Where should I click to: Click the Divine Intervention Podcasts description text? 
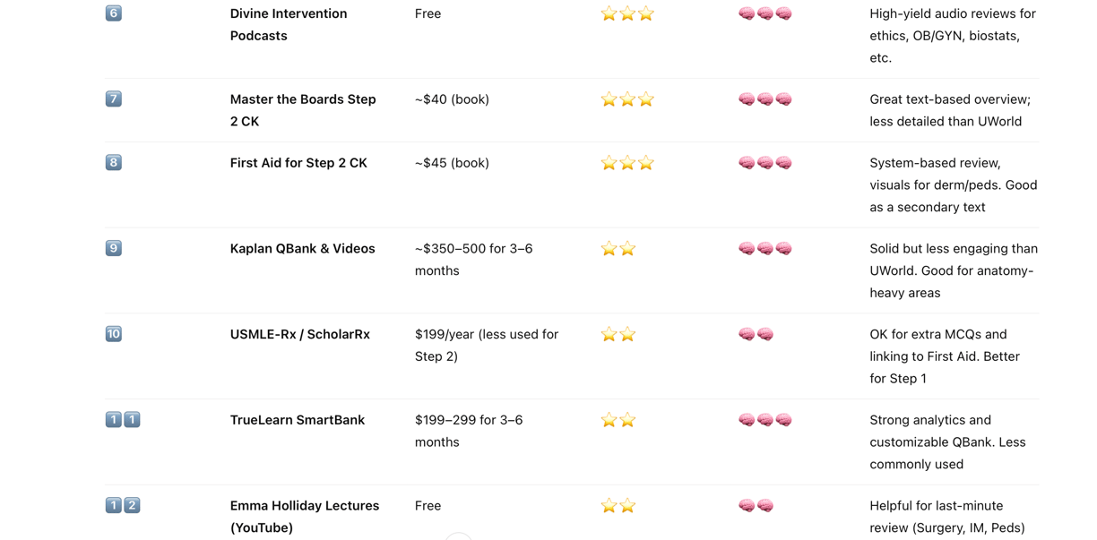click(953, 36)
